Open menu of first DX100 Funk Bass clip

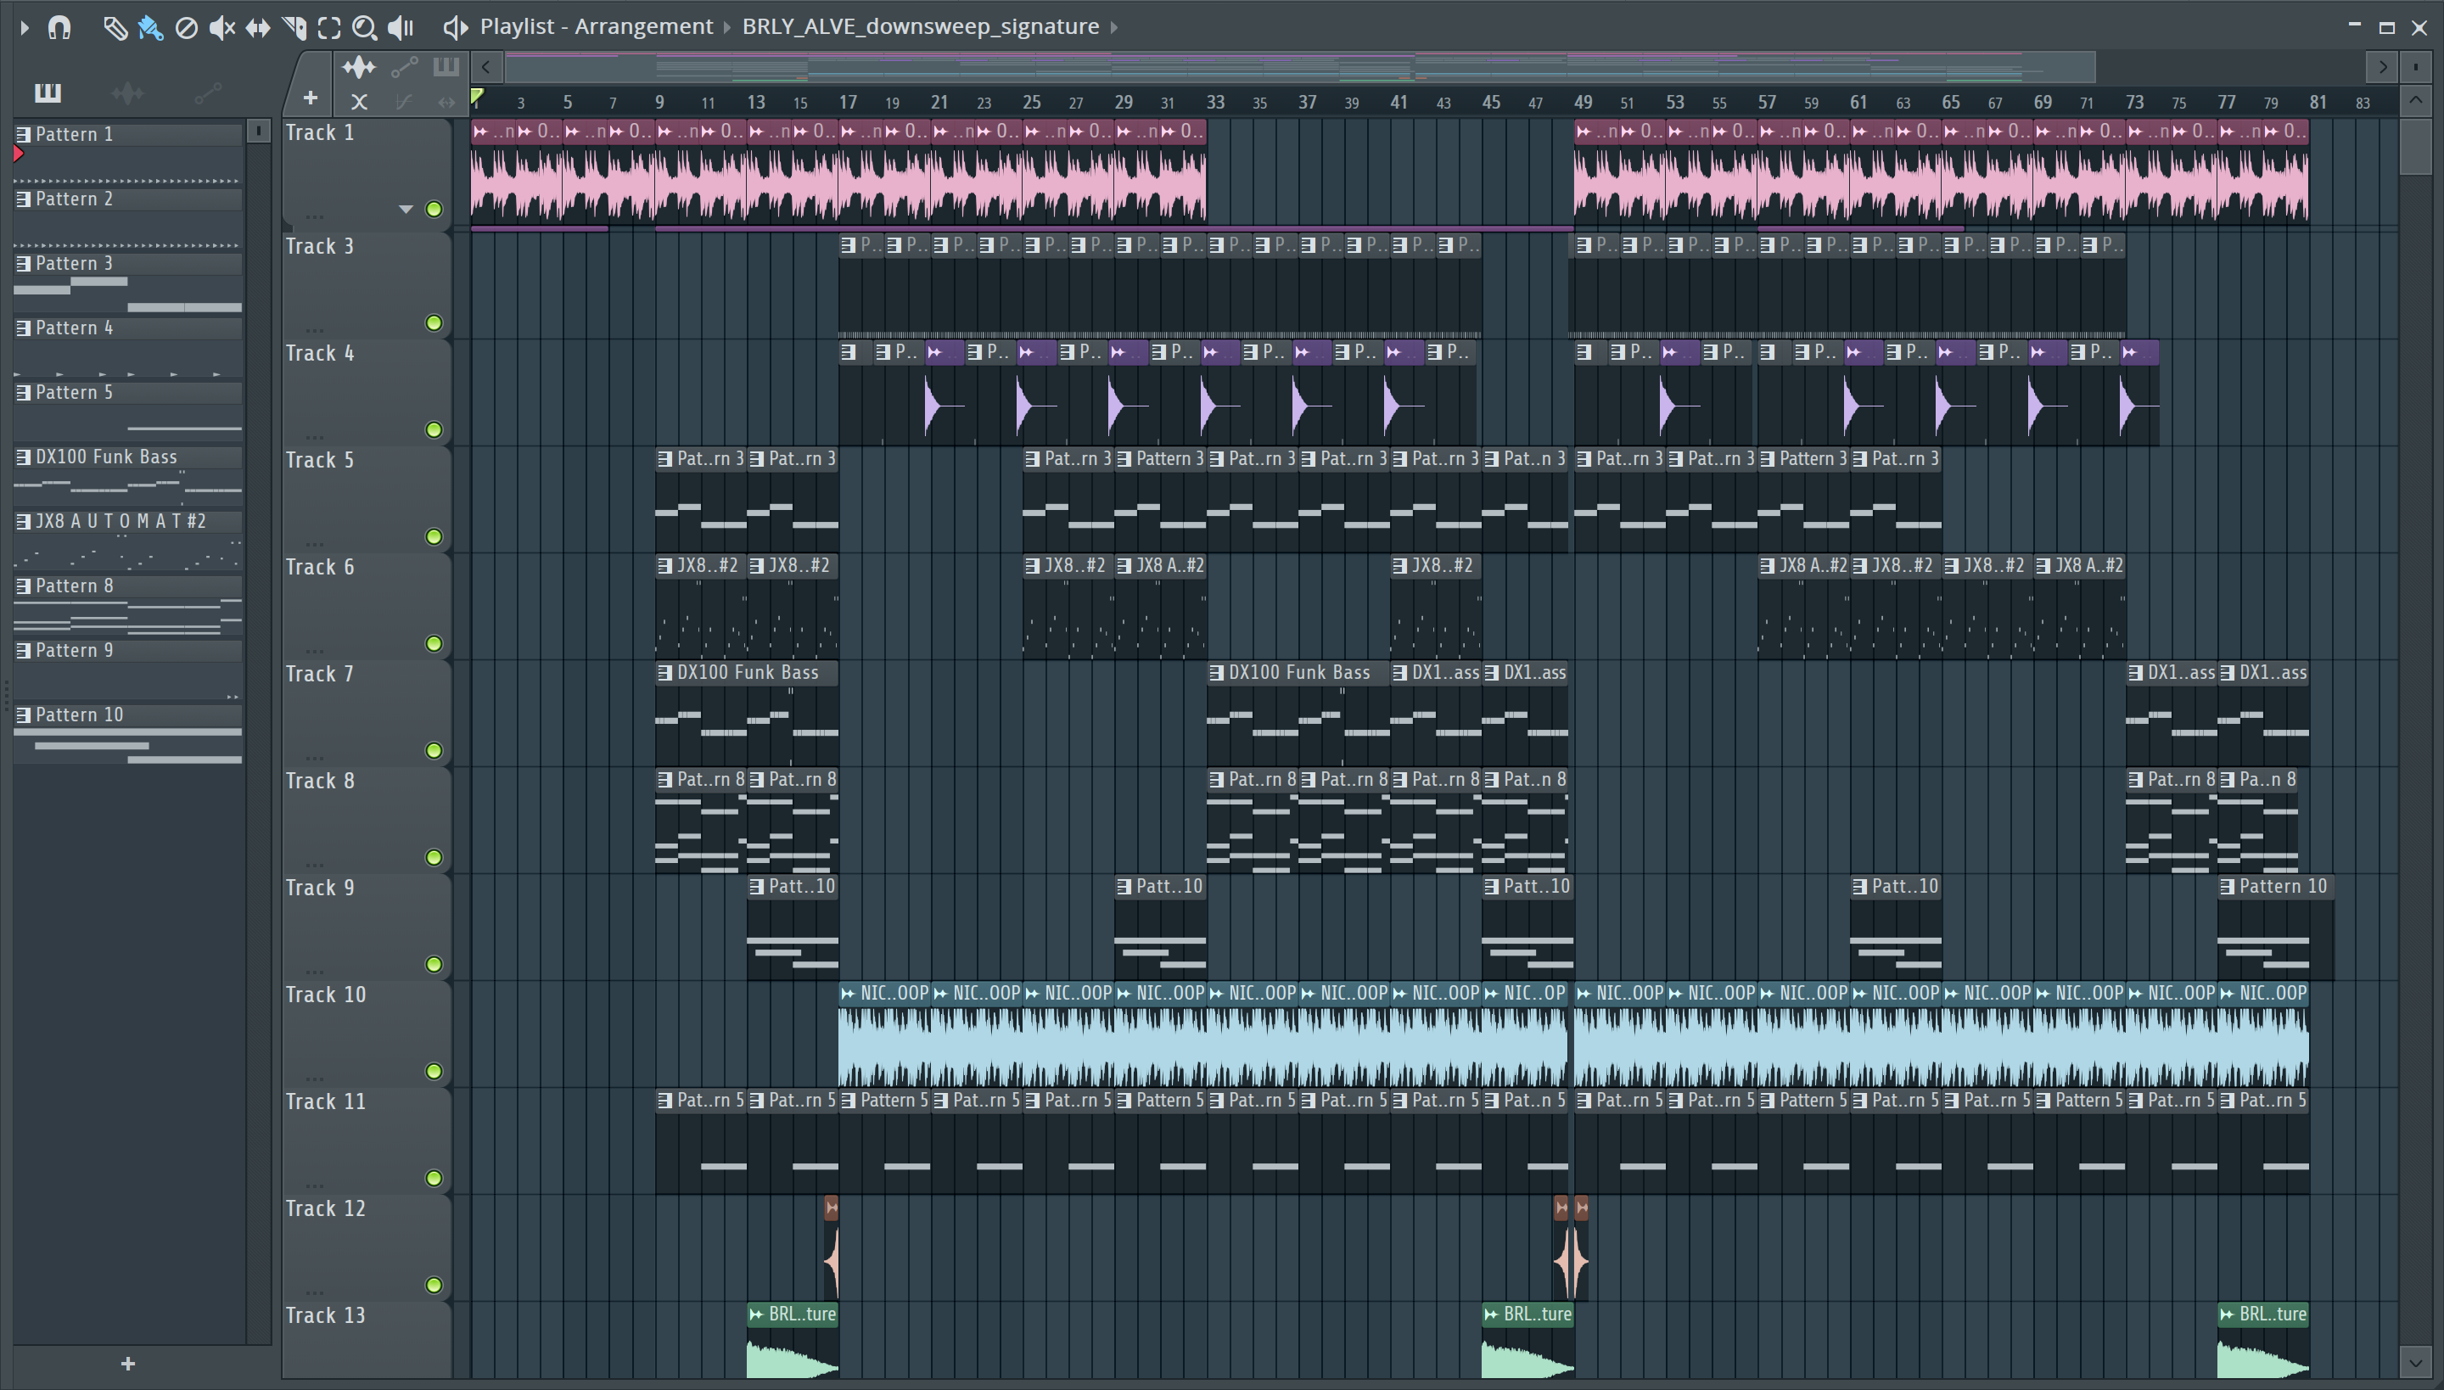[x=664, y=673]
